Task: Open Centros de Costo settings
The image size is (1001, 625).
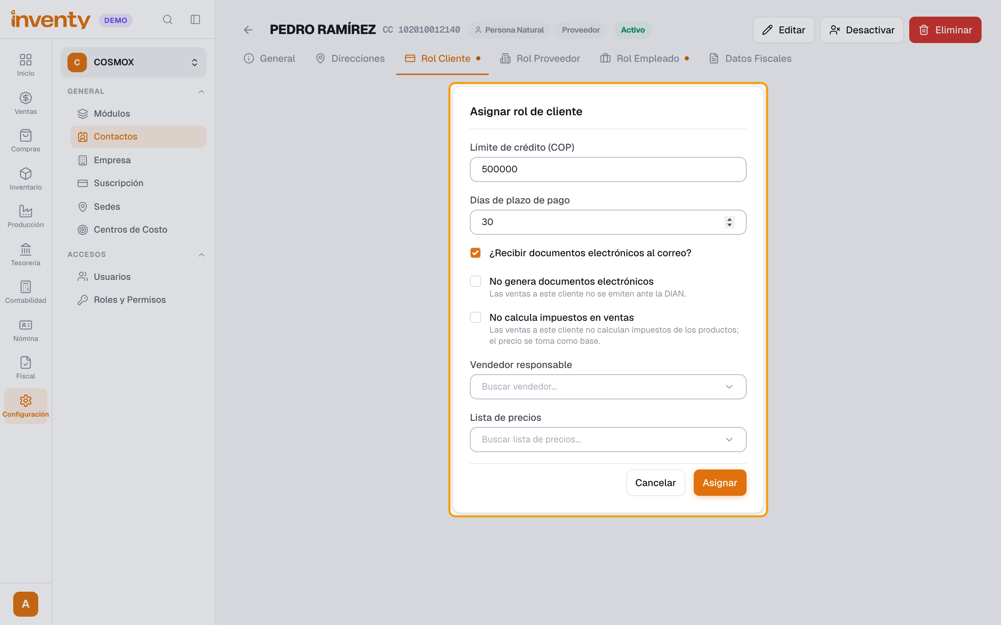Action: coord(138,230)
